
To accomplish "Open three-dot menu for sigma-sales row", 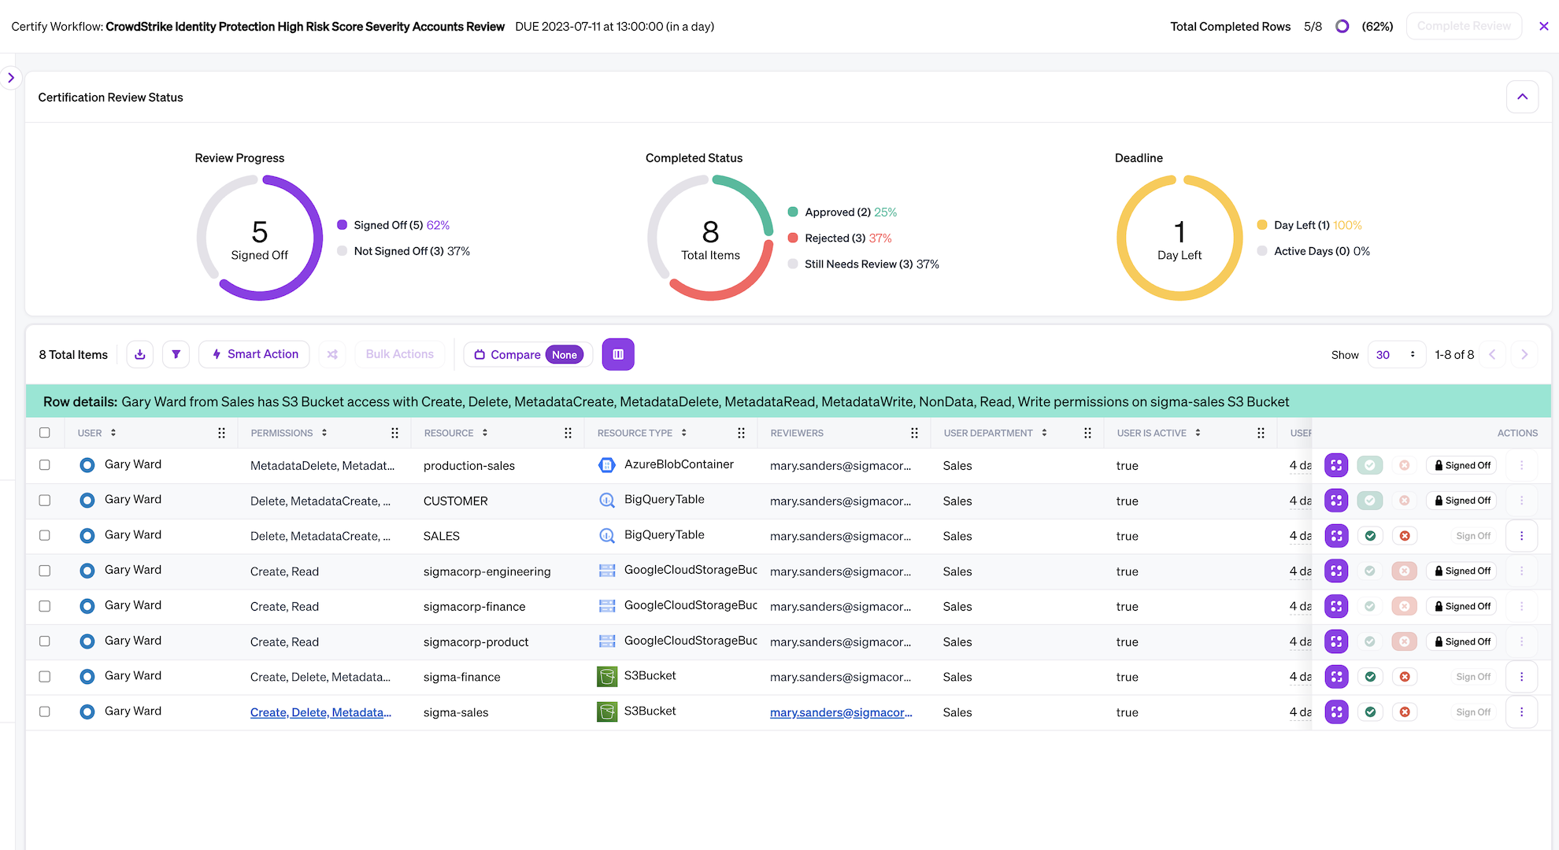I will pyautogui.click(x=1521, y=712).
